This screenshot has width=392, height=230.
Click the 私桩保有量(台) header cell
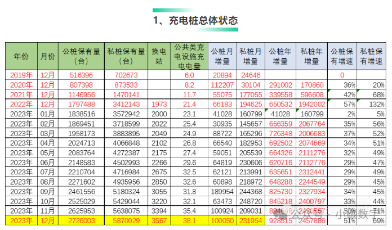tap(126, 56)
